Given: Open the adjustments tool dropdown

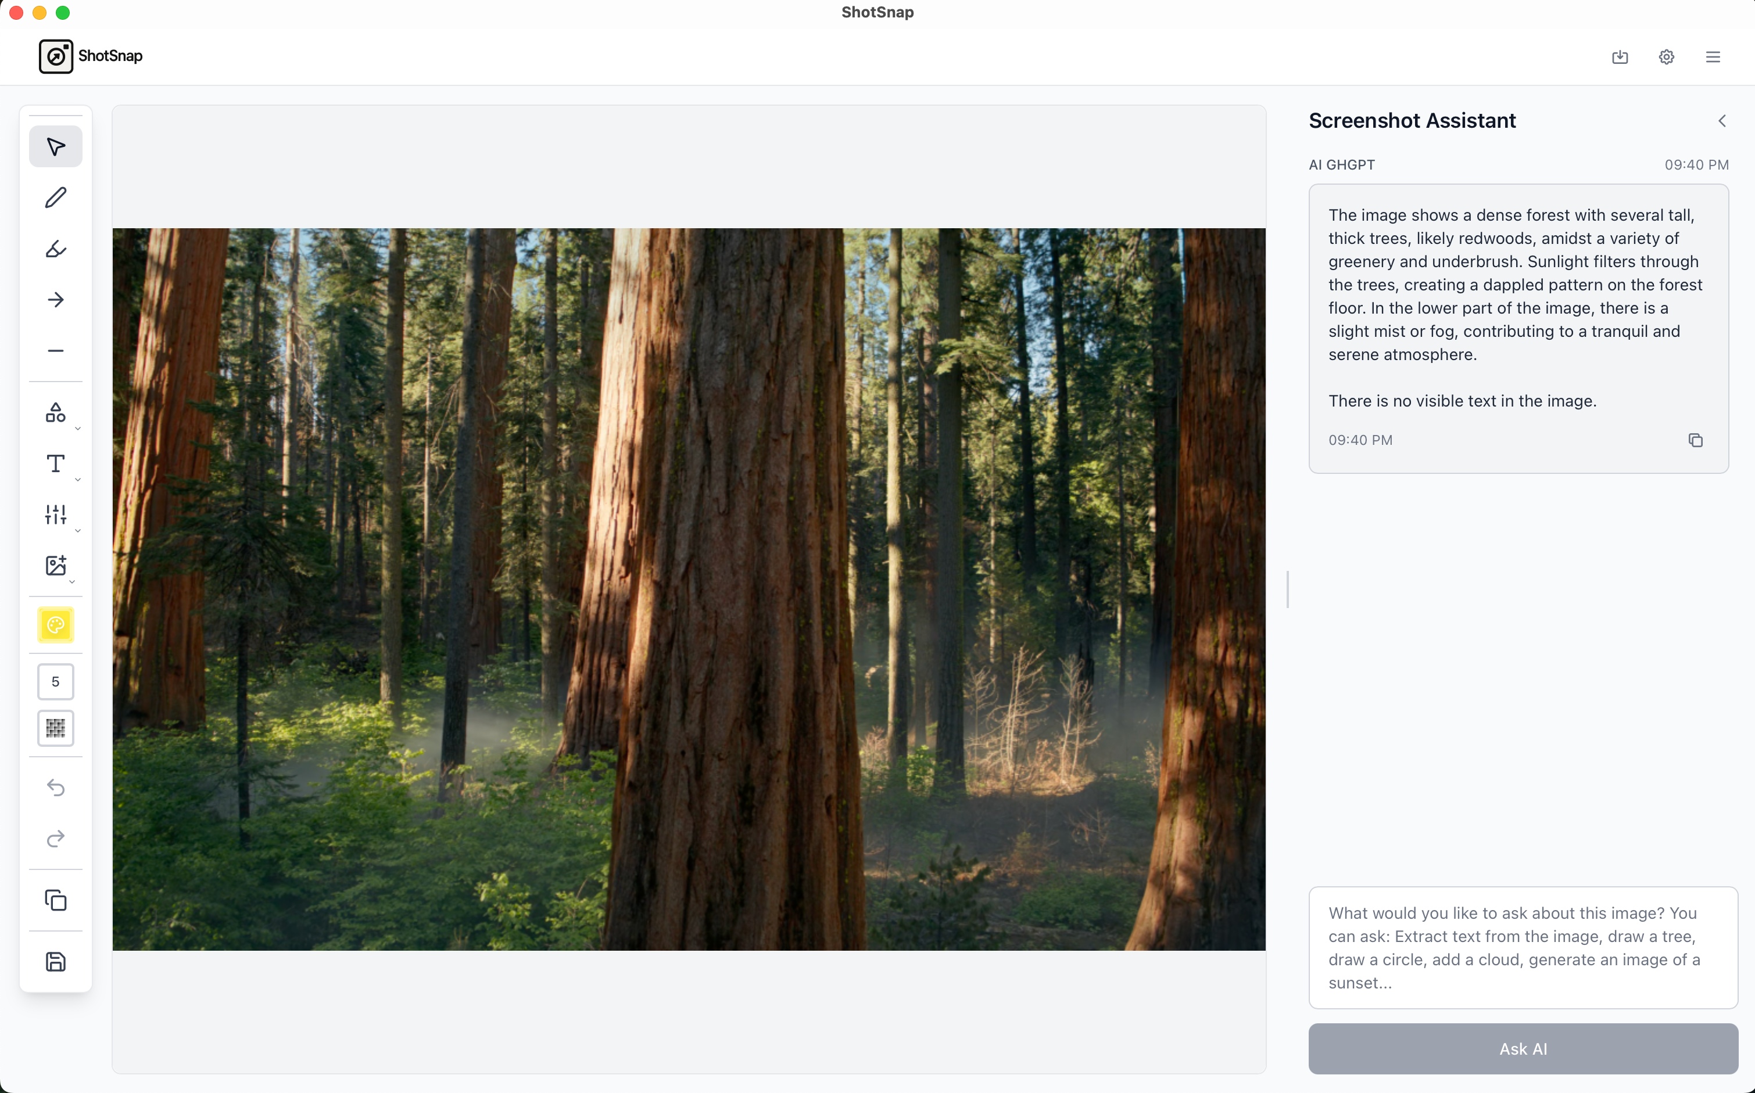Looking at the screenshot, I should pos(78,529).
